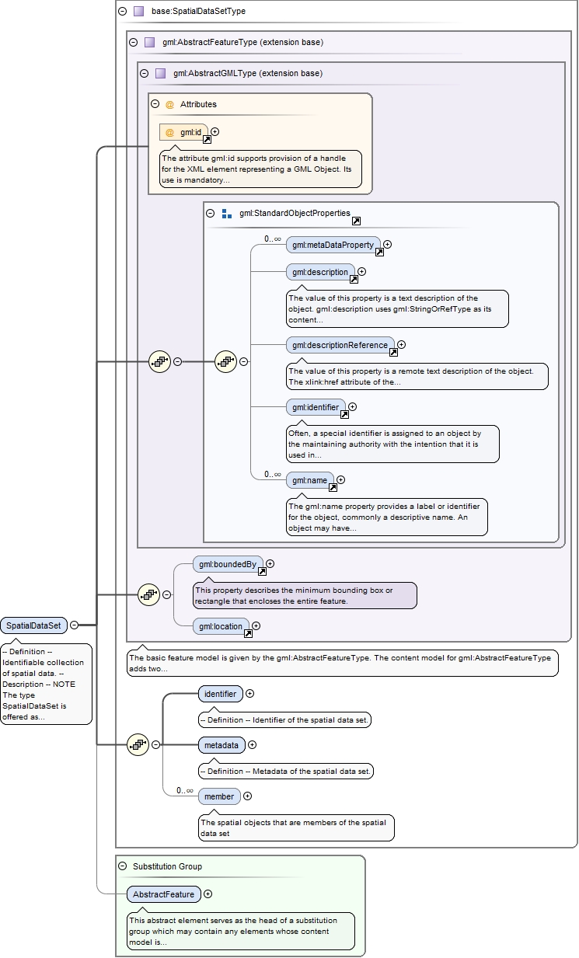Collapse the base:SpatialDataSetType box

(x=123, y=11)
